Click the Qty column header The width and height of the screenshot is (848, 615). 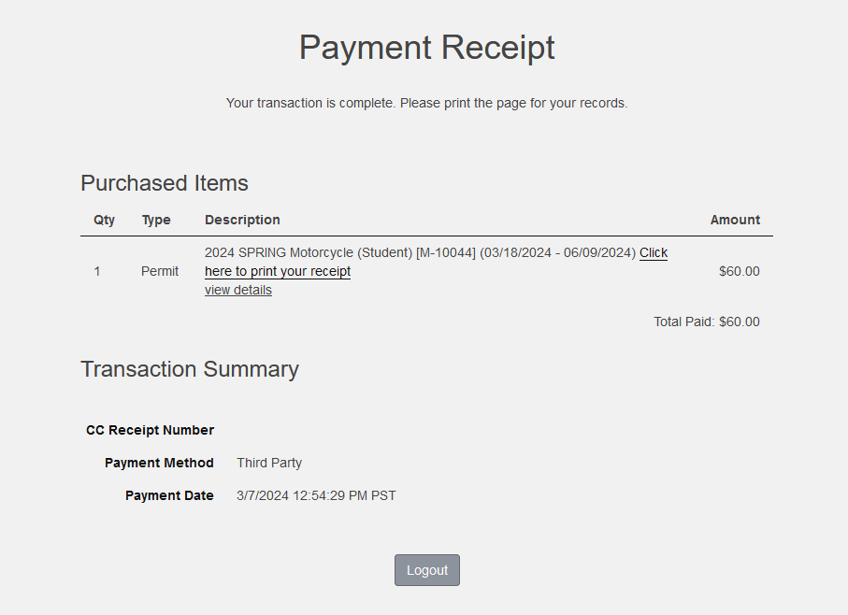105,220
